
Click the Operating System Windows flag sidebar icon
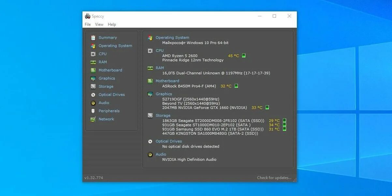93,46
